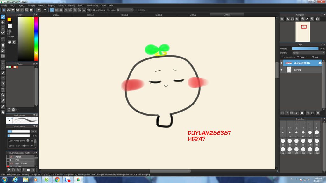Click the add new brush icon
This screenshot has height=183, width=326.
13,170
